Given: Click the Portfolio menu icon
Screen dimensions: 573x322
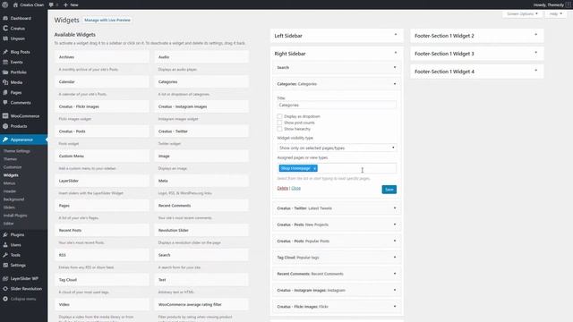Looking at the screenshot, I should coord(5,72).
